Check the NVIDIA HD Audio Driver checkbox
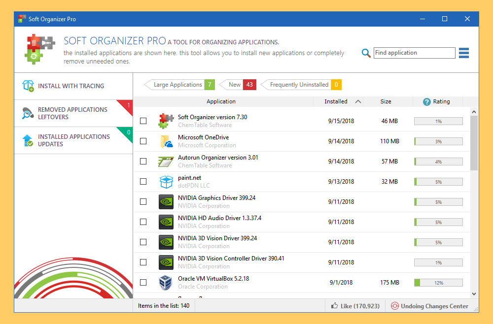The image size is (493, 324). (143, 222)
